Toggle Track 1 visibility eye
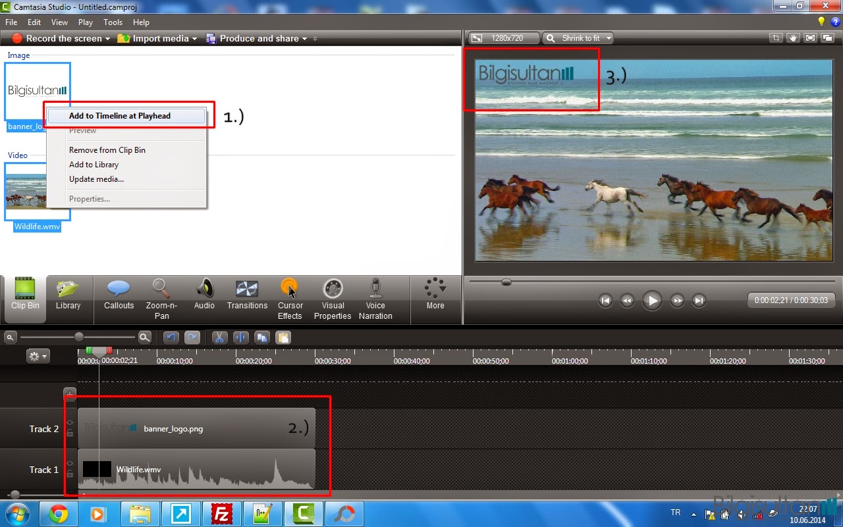 [x=70, y=464]
